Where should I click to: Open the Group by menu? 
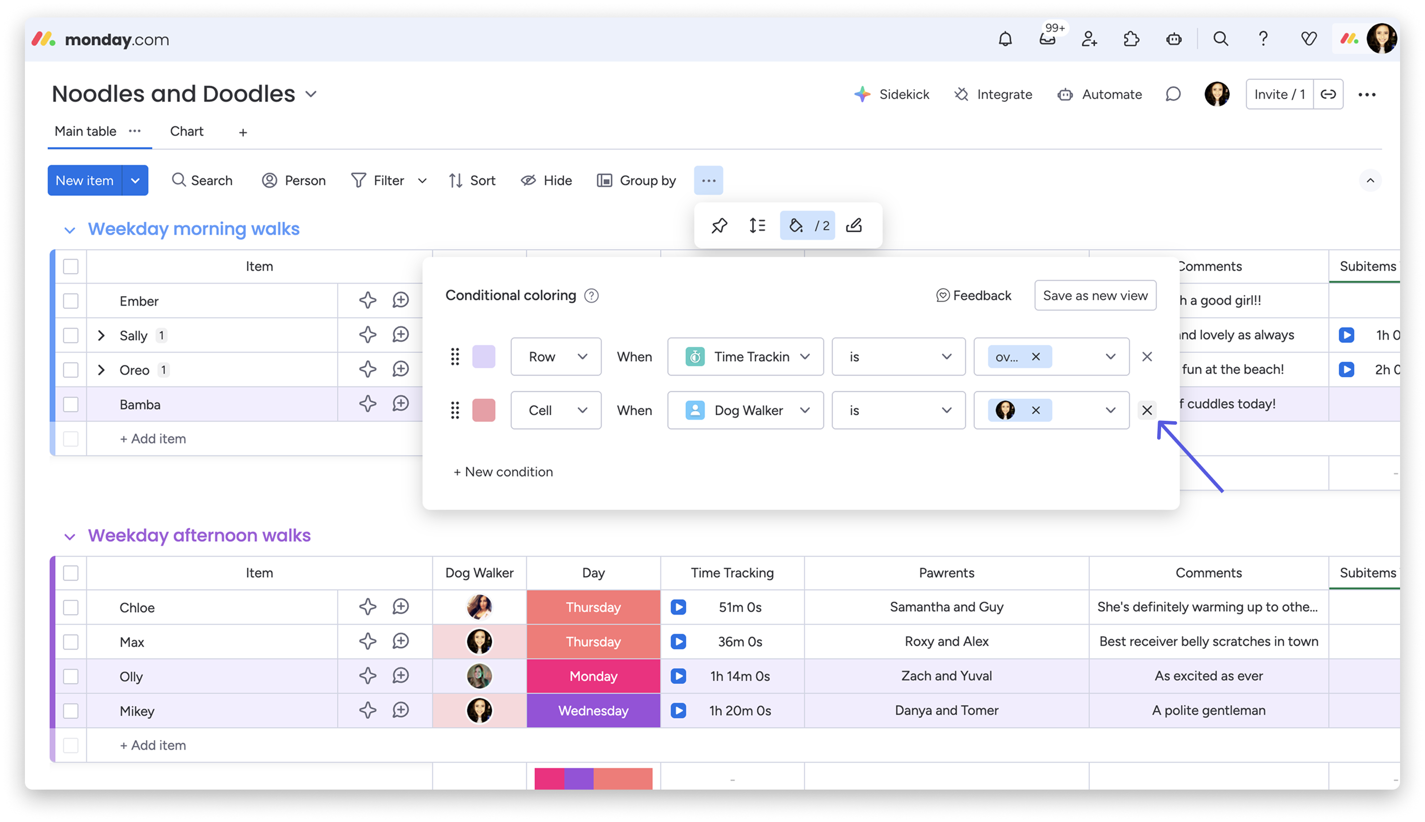pyautogui.click(x=636, y=180)
